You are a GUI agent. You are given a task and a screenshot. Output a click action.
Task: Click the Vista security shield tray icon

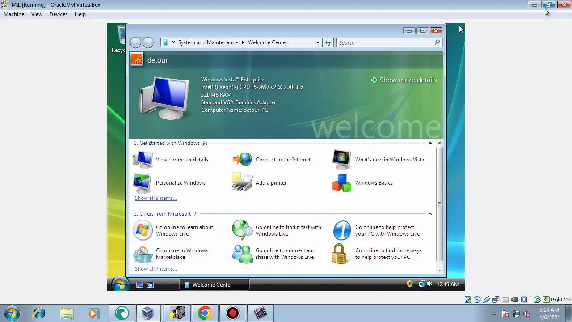point(410,284)
